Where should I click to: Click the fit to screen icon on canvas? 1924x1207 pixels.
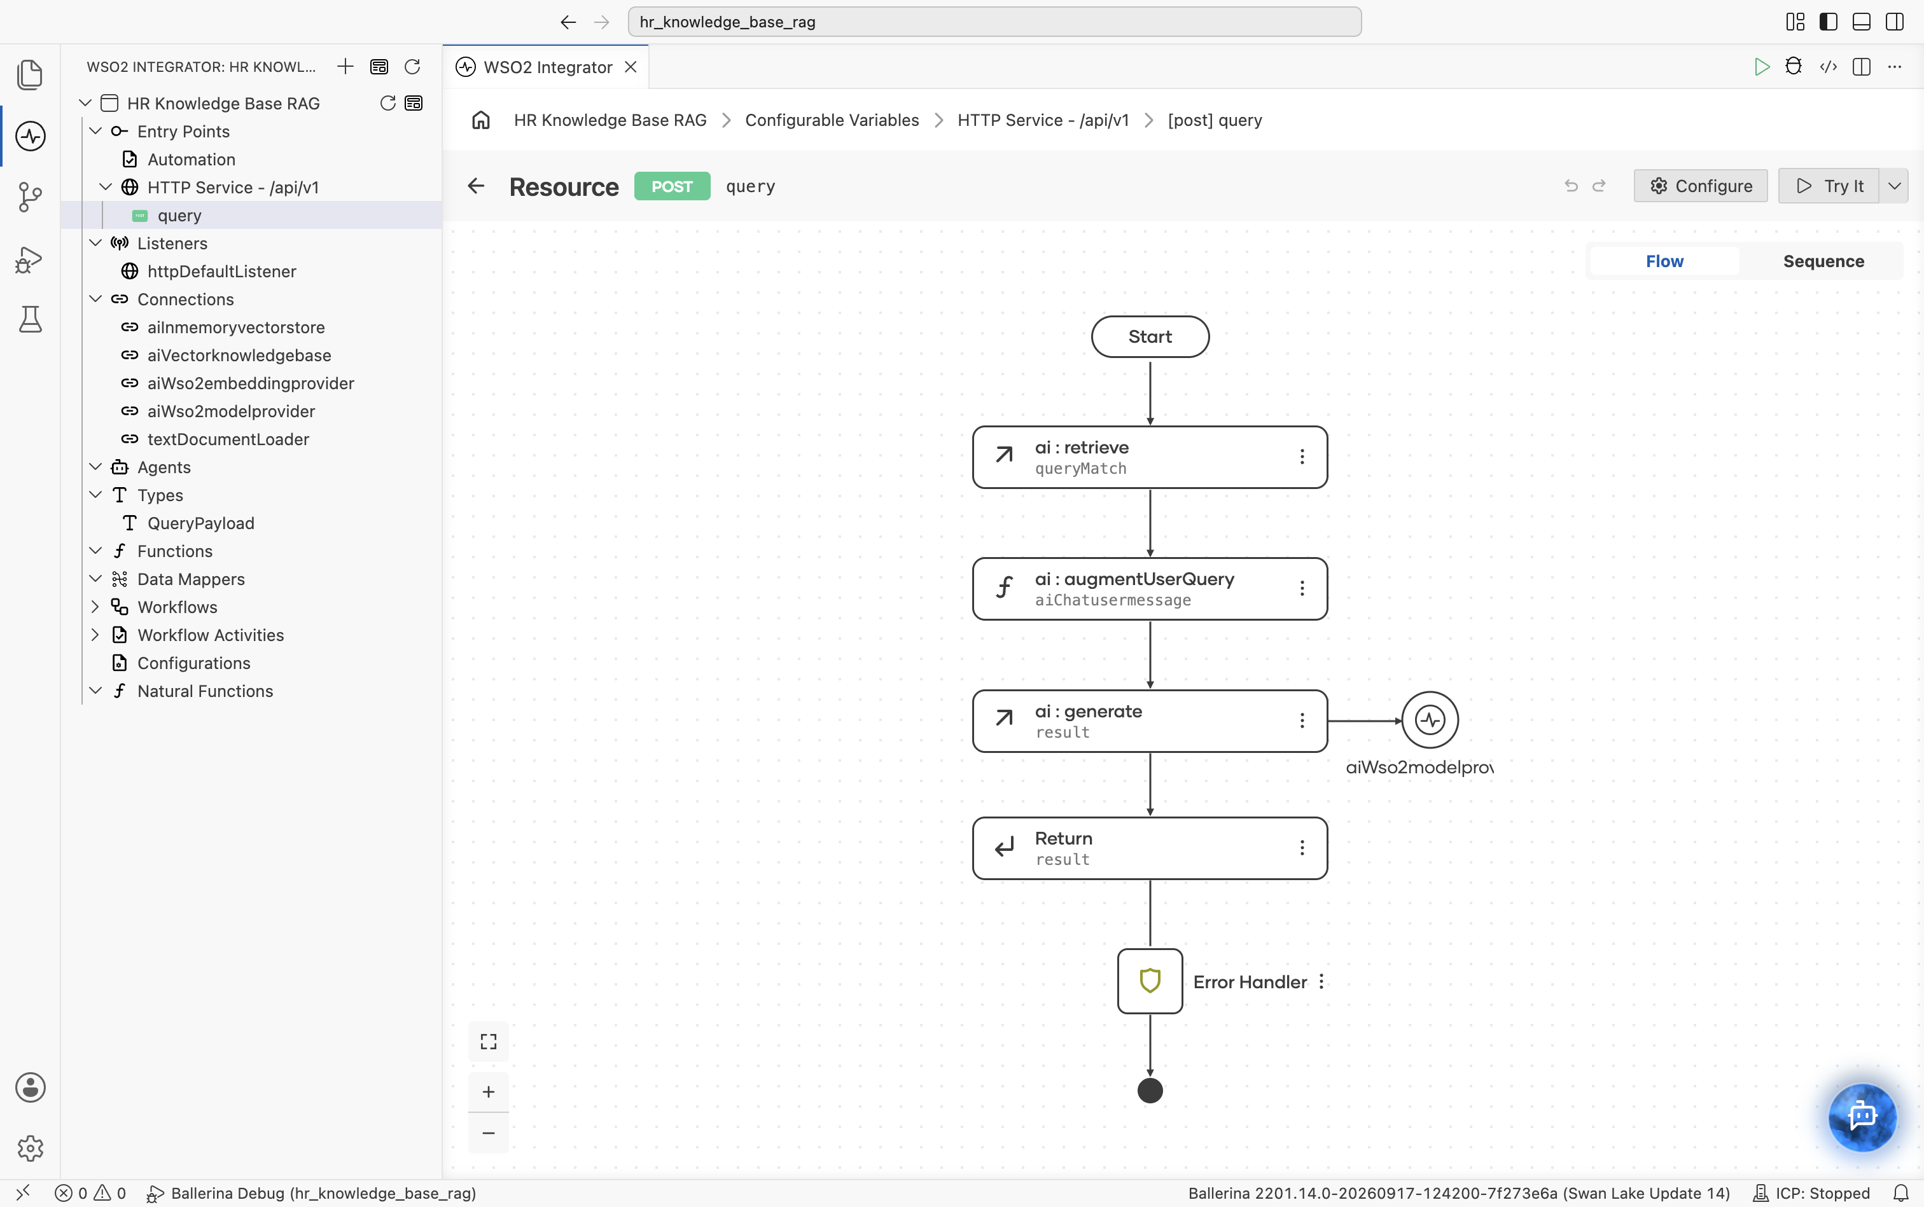pyautogui.click(x=489, y=1042)
